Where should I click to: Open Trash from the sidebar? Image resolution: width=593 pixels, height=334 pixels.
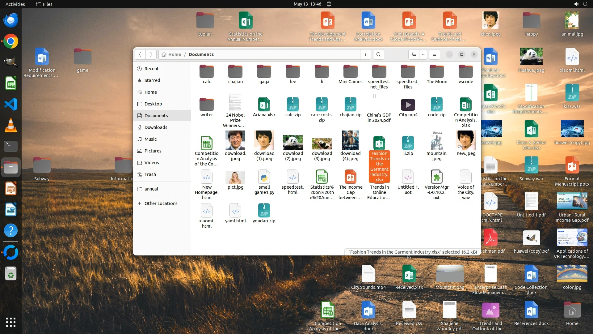150,174
